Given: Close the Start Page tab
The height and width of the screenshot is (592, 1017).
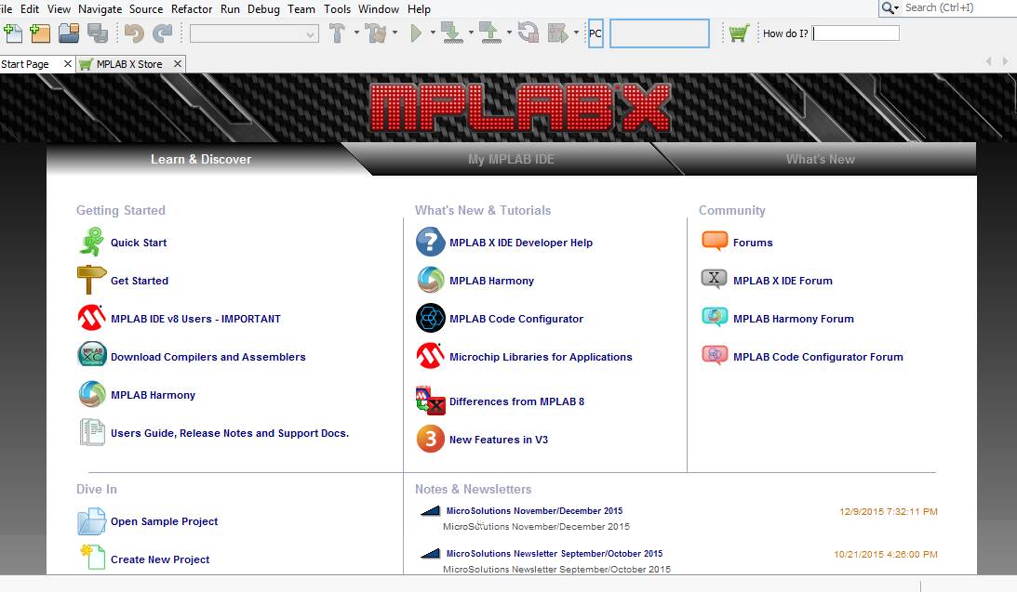Looking at the screenshot, I should click(x=67, y=63).
